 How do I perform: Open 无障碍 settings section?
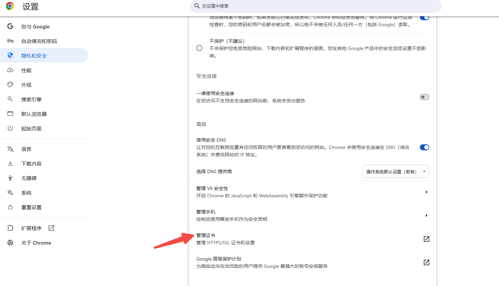[x=44, y=178]
